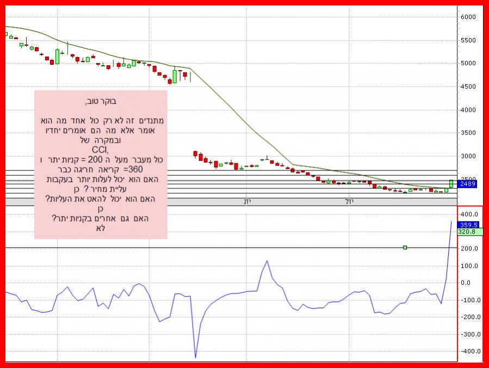Image resolution: width=489 pixels, height=368 pixels.
Task: Click the 'יונ' month label on time axis
Action: [x=247, y=201]
